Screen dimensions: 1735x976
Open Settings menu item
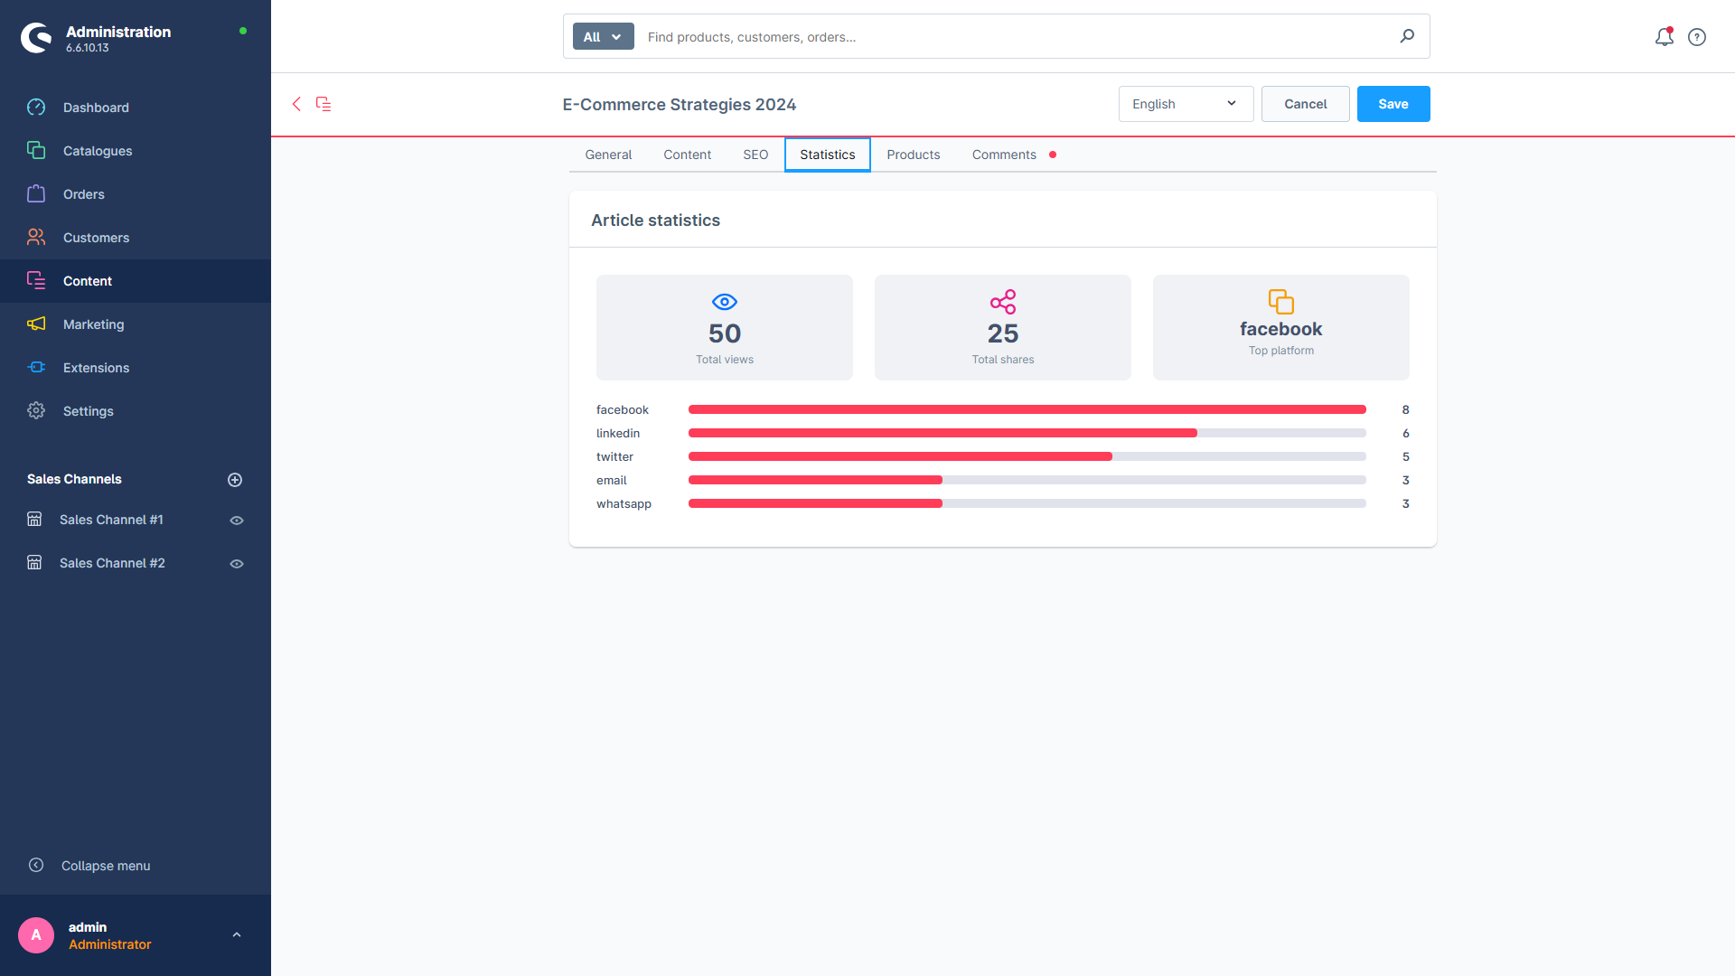pos(136,411)
